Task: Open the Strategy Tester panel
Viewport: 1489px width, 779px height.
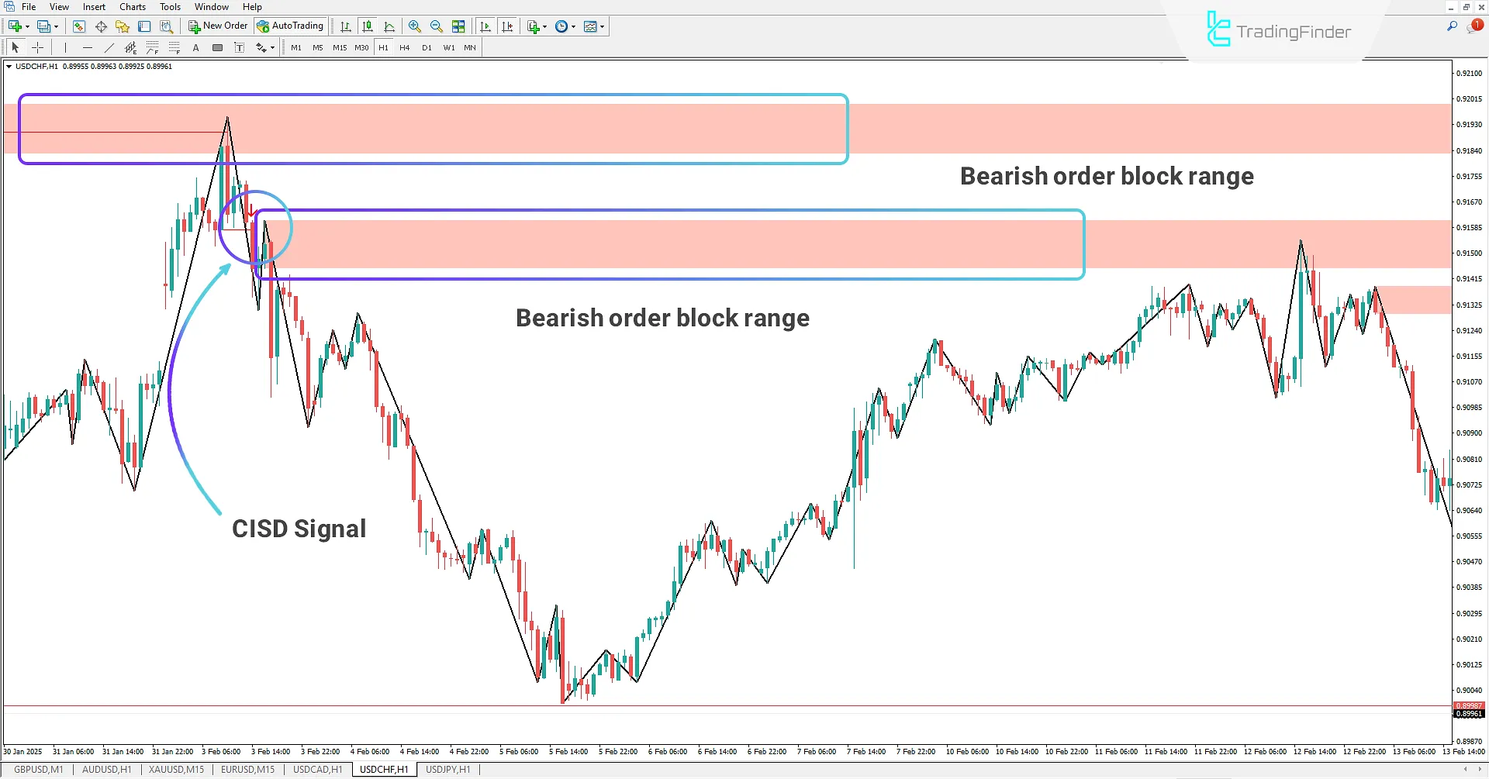Action: coord(167,26)
